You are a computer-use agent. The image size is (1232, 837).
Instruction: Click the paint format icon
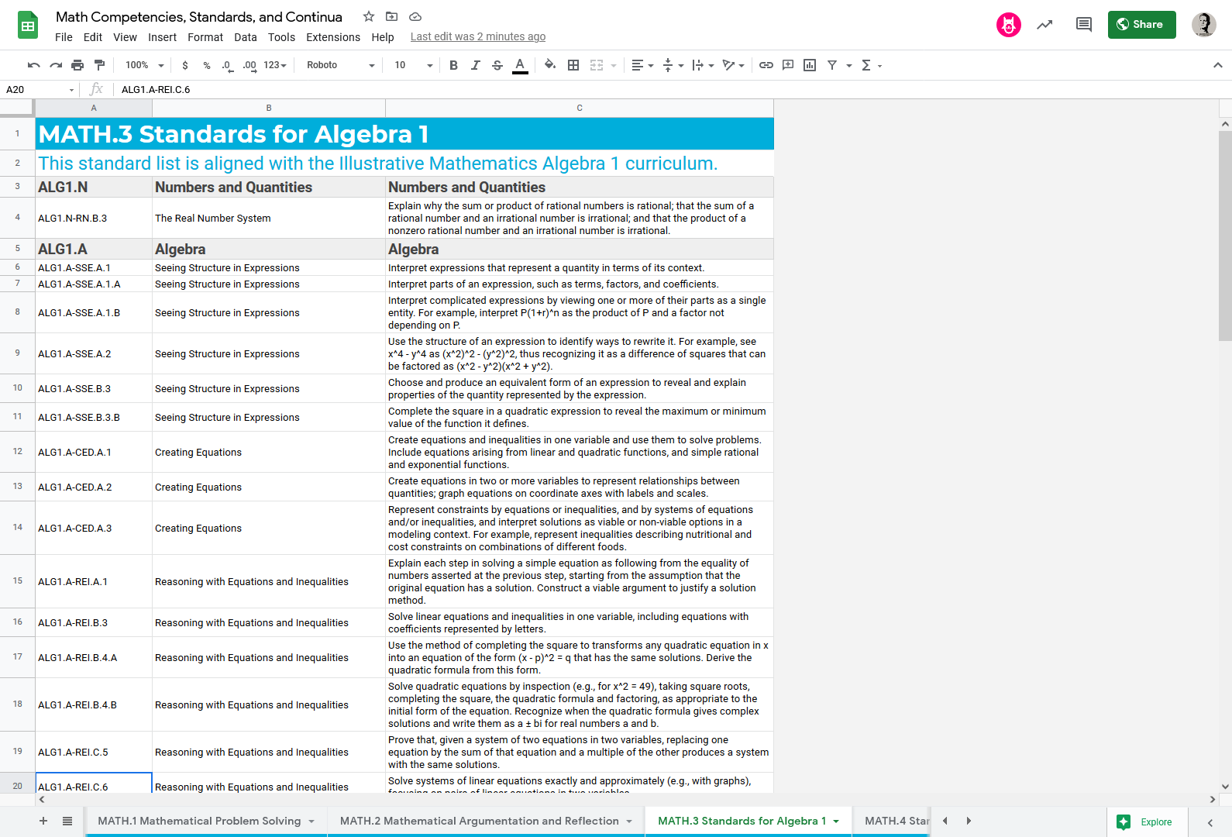coord(99,65)
